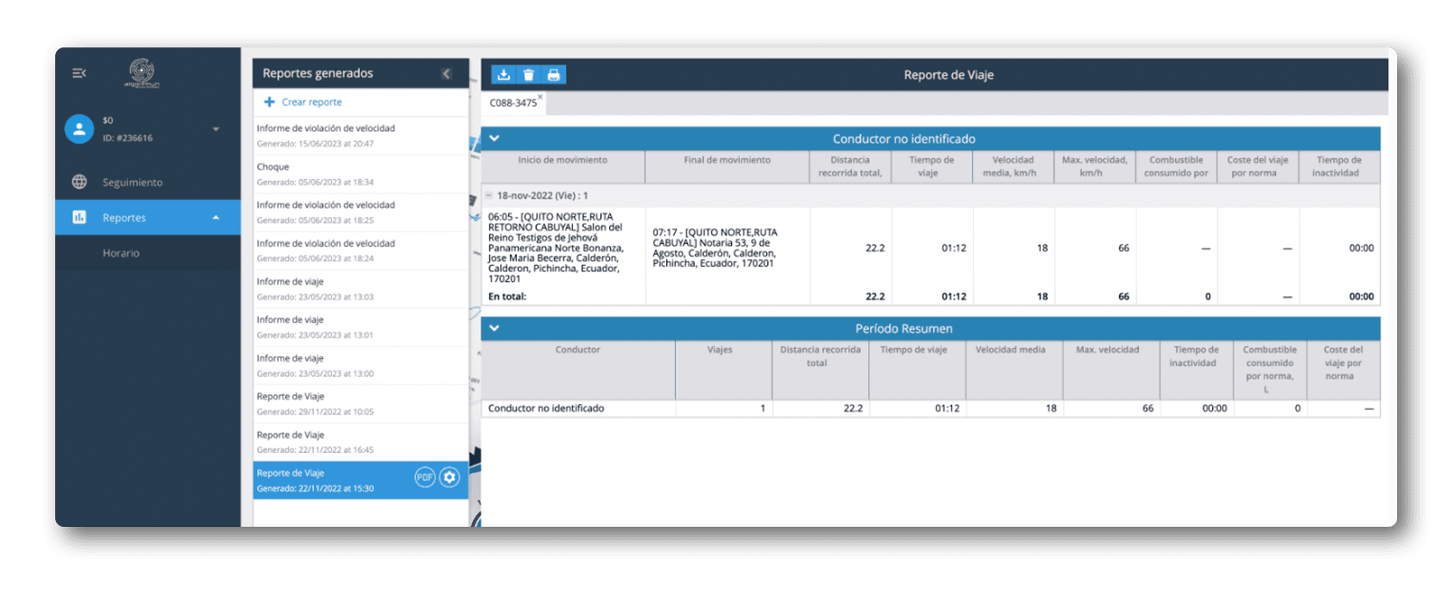This screenshot has height=597, width=1448.
Task: Click the trash delete icon
Action: pyautogui.click(x=528, y=76)
